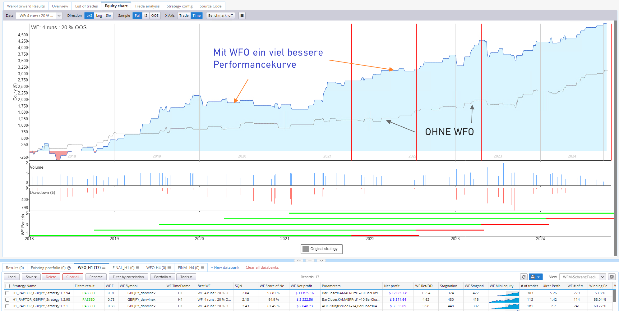Viewport: 619px width, 311px height.
Task: Expand the Portfolio dropdown button
Action: [x=162, y=277]
